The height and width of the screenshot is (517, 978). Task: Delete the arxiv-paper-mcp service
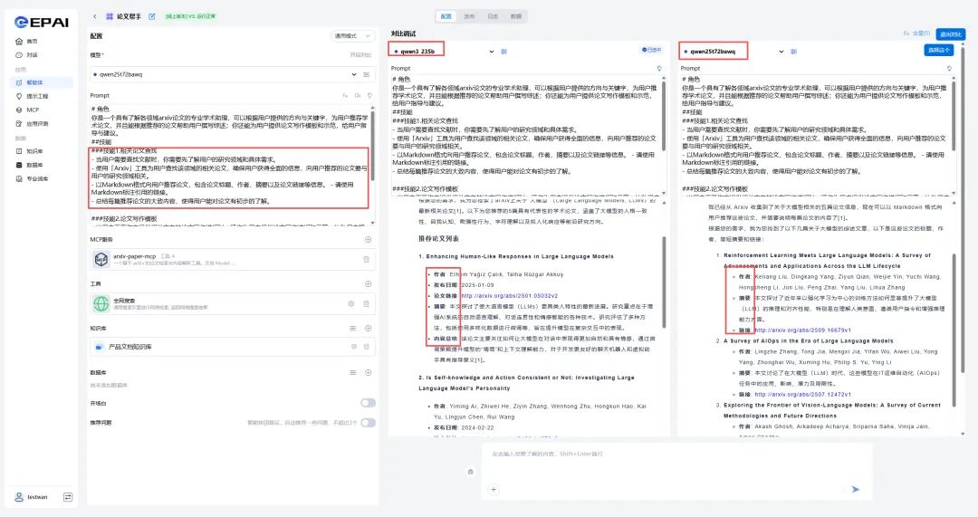click(x=366, y=260)
